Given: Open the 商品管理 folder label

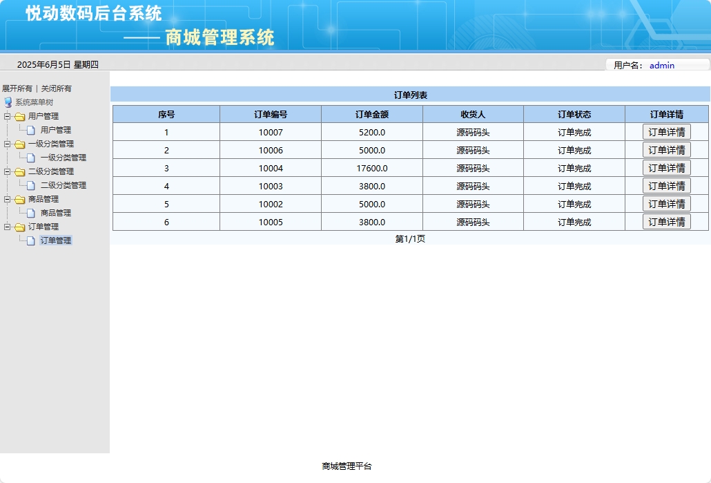Looking at the screenshot, I should pos(43,199).
